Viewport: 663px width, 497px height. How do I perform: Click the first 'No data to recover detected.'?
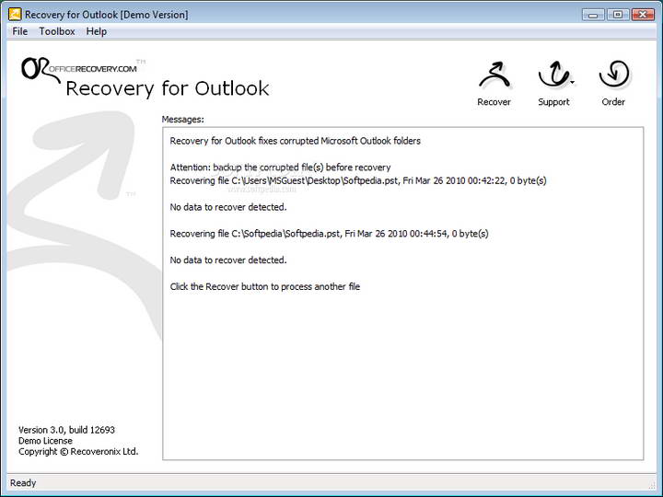pyautogui.click(x=228, y=207)
